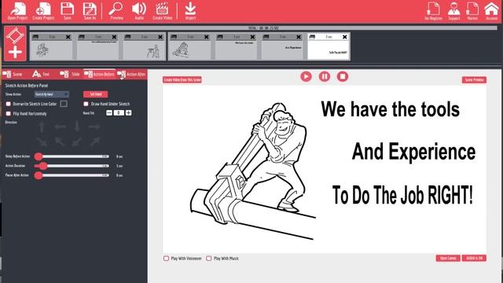Pick the sketch line color swatch
Image resolution: width=503 pixels, height=283 pixels.
click(64, 104)
